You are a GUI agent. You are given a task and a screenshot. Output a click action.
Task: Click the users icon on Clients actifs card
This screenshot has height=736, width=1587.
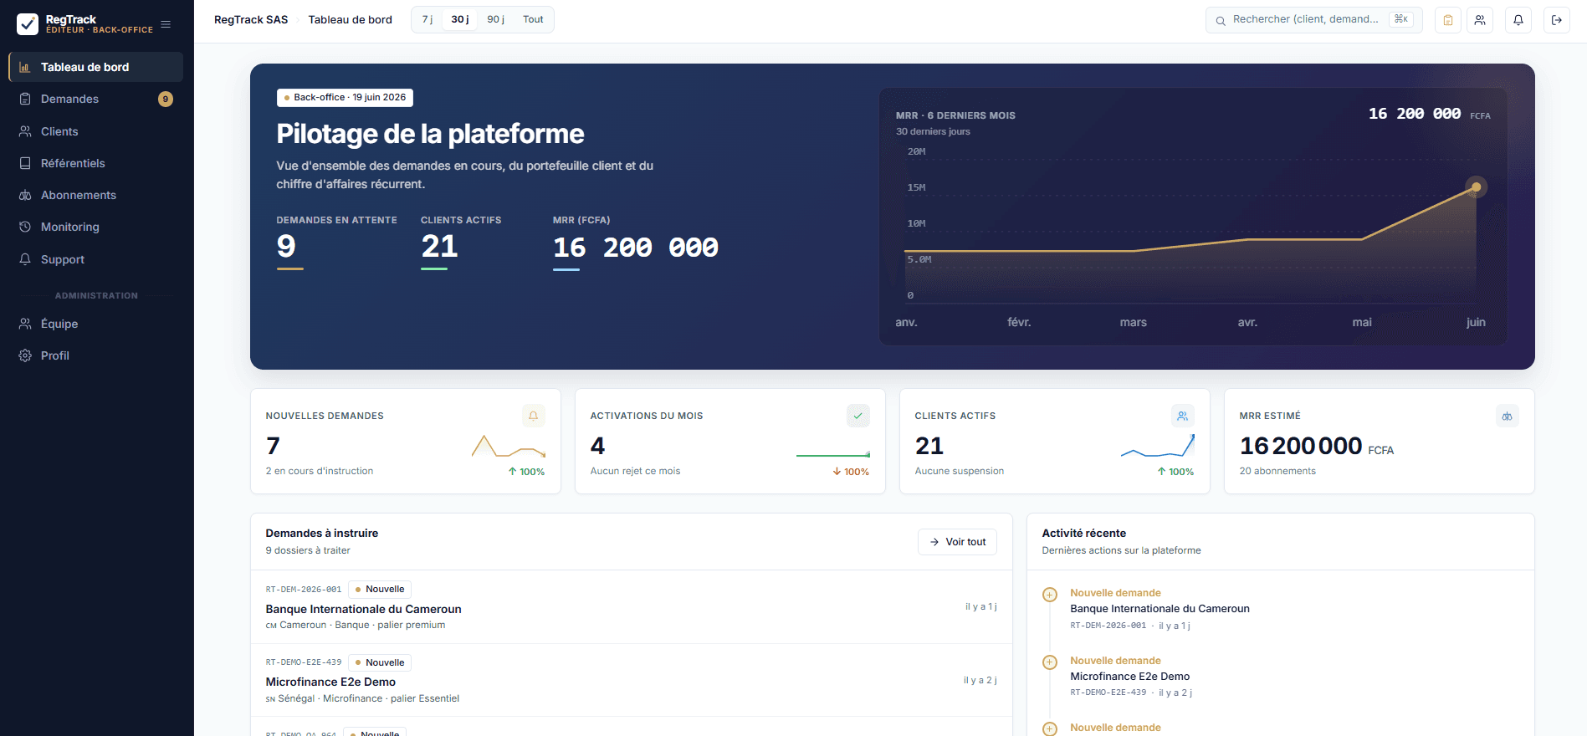pos(1183,416)
